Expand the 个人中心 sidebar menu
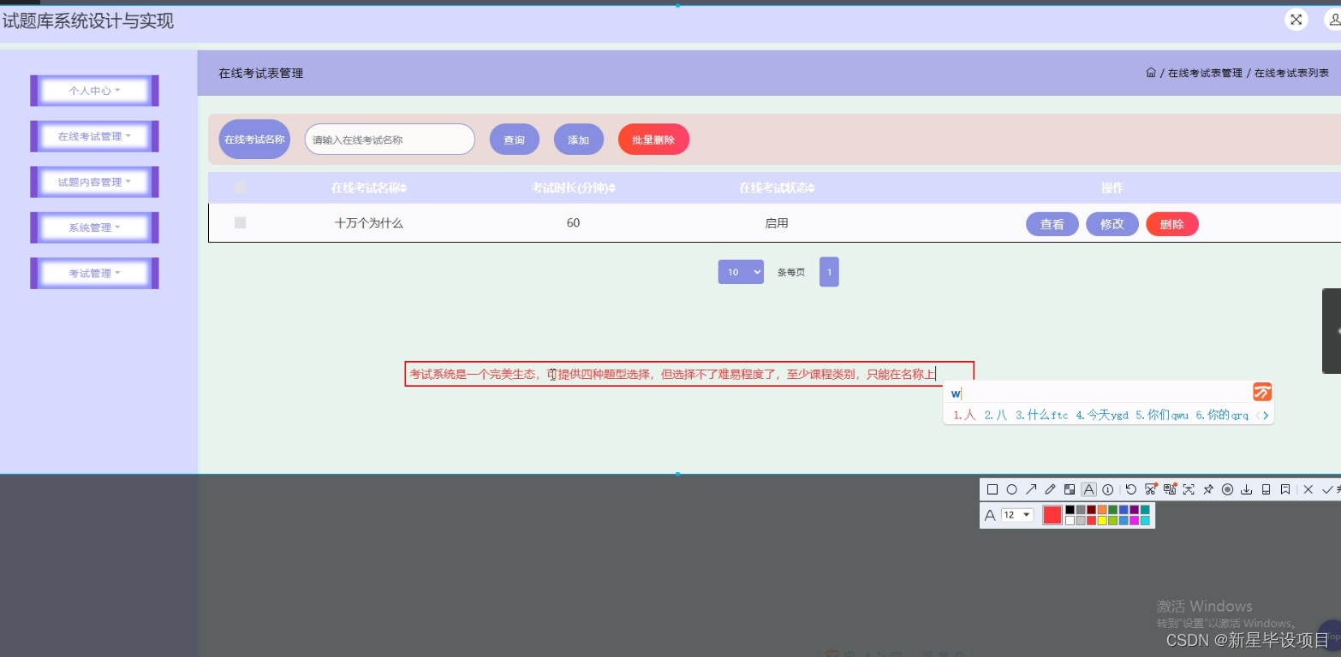The image size is (1341, 657). [x=93, y=90]
